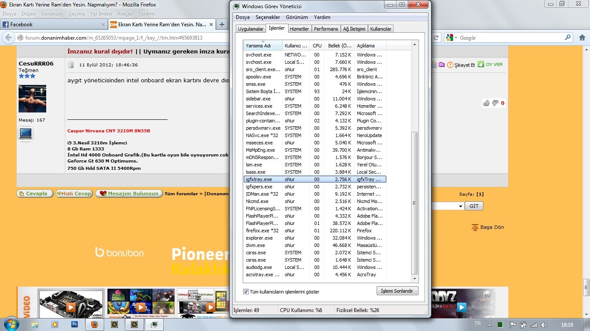The height and width of the screenshot is (331, 590).
Task: Click the purple folder icon in the post
Action: [441, 65]
